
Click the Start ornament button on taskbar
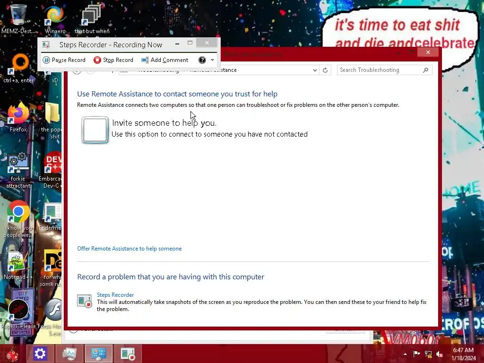pyautogui.click(x=12, y=354)
